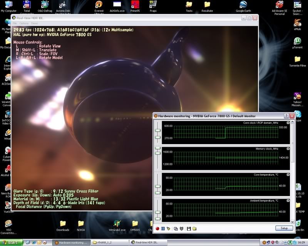Click the open folder icon in monitoring toolbar

194,228
